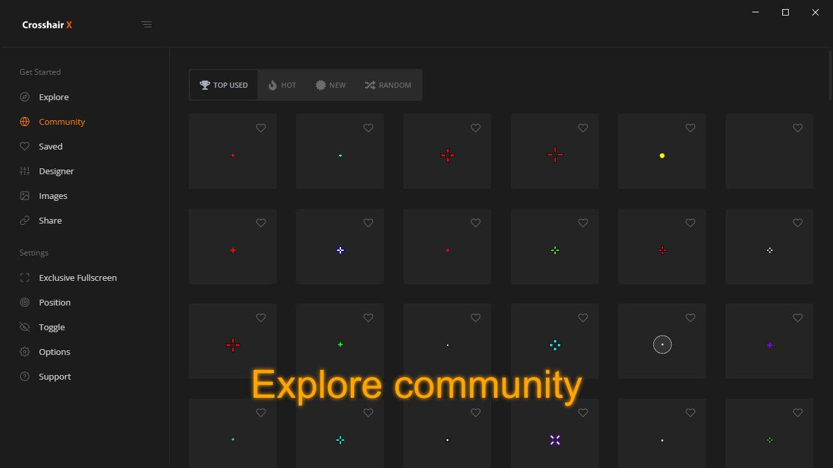The image size is (833, 468).
Task: Favorite the yellow dot crosshair with its heart
Action: point(690,128)
